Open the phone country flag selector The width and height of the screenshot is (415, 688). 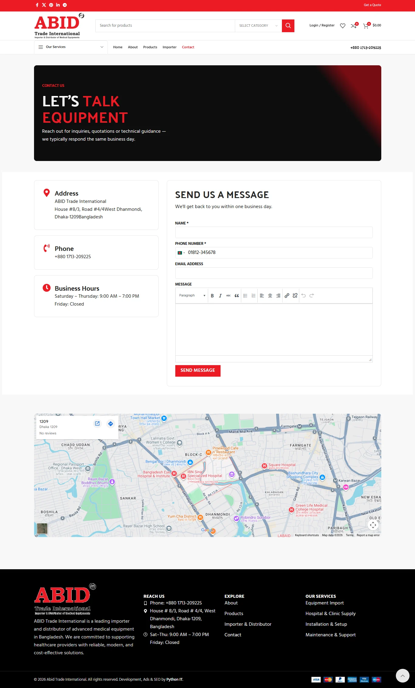click(181, 253)
